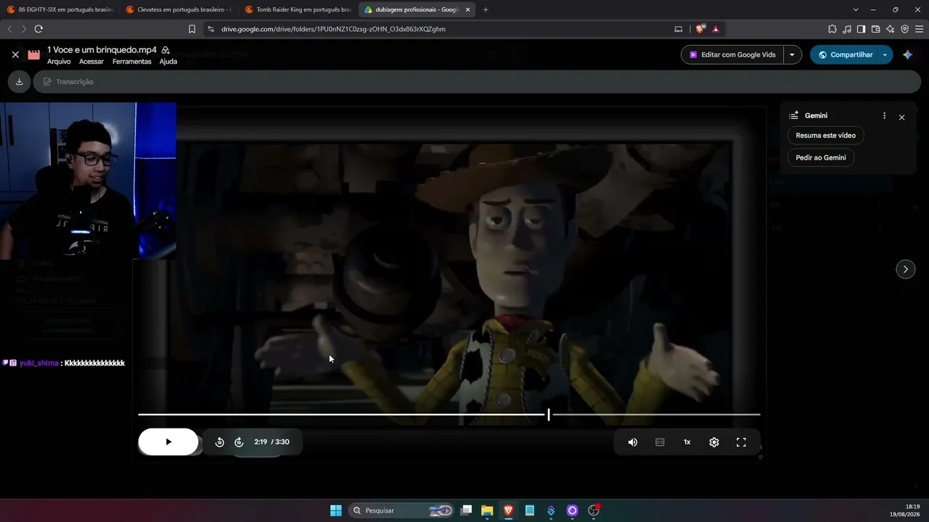Open Brave Wallet icon
Viewport: 929px width, 522px height.
pos(876,29)
